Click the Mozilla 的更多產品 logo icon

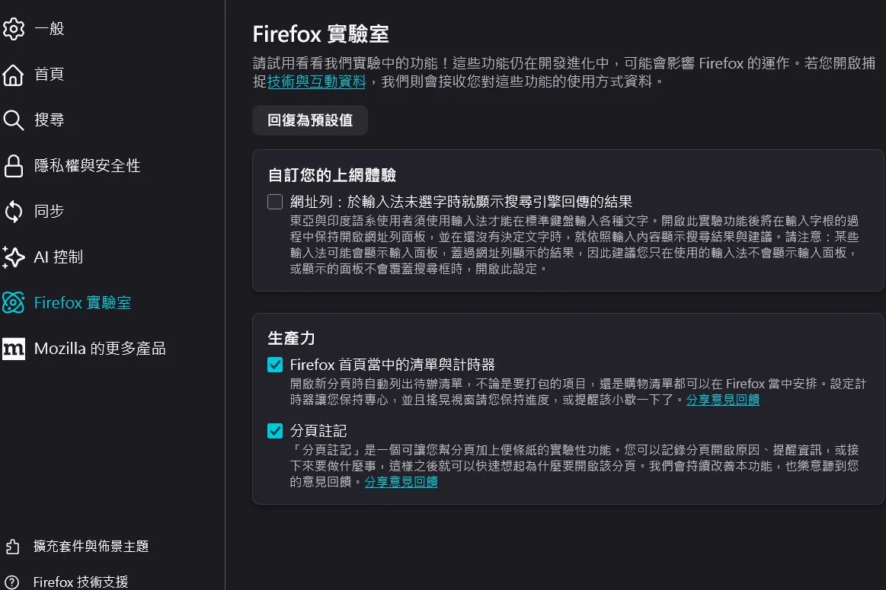point(13,349)
